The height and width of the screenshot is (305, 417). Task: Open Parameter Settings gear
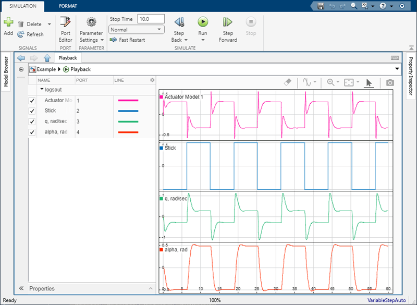coord(91,22)
